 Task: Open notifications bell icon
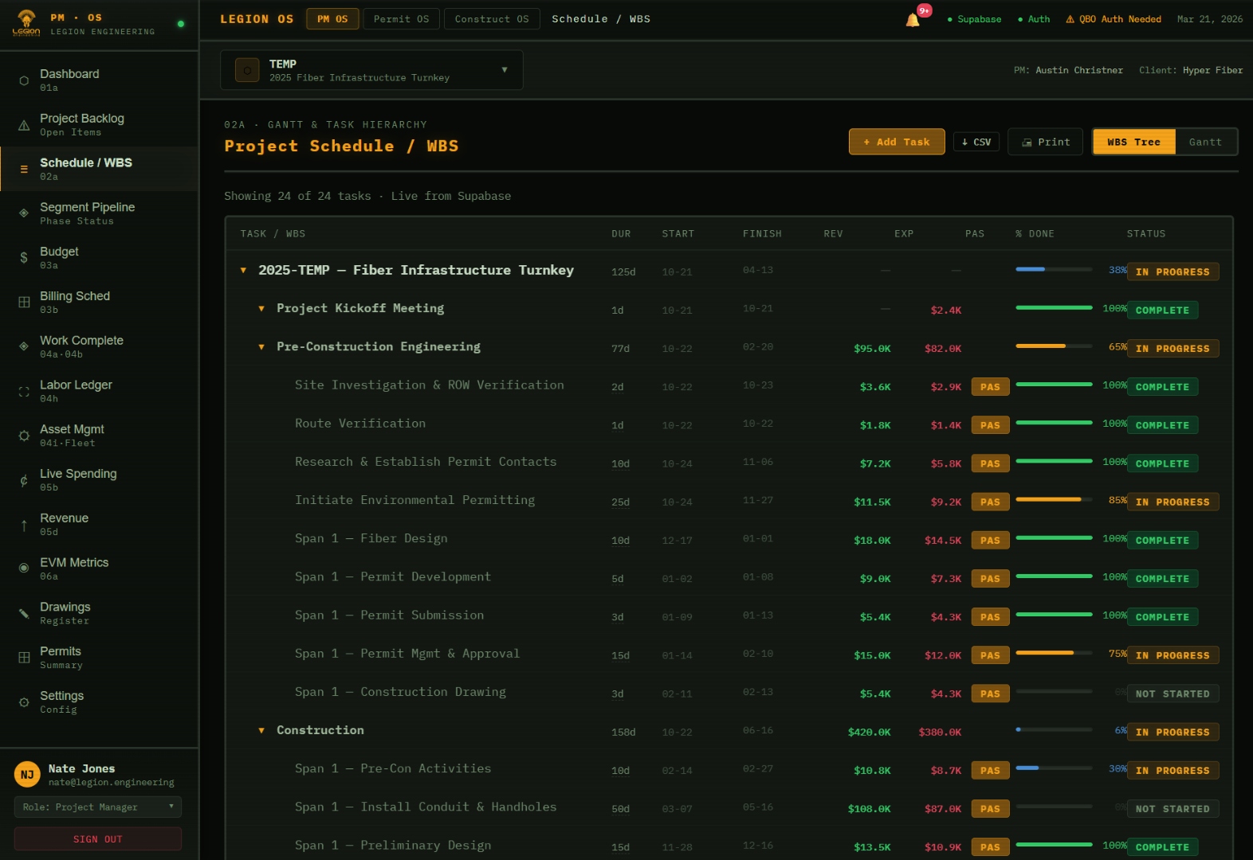pyautogui.click(x=913, y=20)
